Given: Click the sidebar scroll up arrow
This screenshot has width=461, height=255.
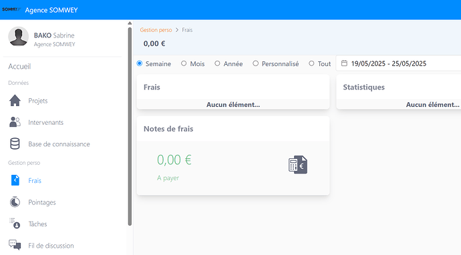Looking at the screenshot, I should 130,23.
